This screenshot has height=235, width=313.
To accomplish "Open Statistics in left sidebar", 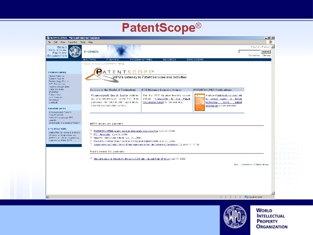I will click(x=54, y=92).
